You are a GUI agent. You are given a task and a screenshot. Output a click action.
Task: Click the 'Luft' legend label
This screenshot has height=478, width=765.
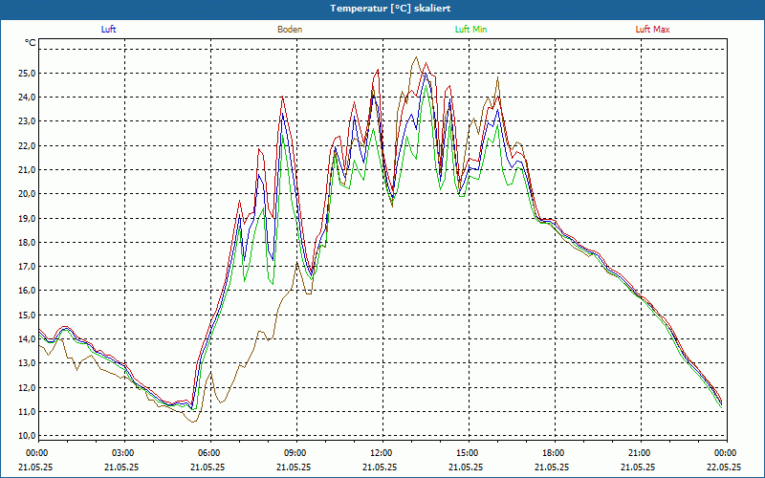[108, 30]
